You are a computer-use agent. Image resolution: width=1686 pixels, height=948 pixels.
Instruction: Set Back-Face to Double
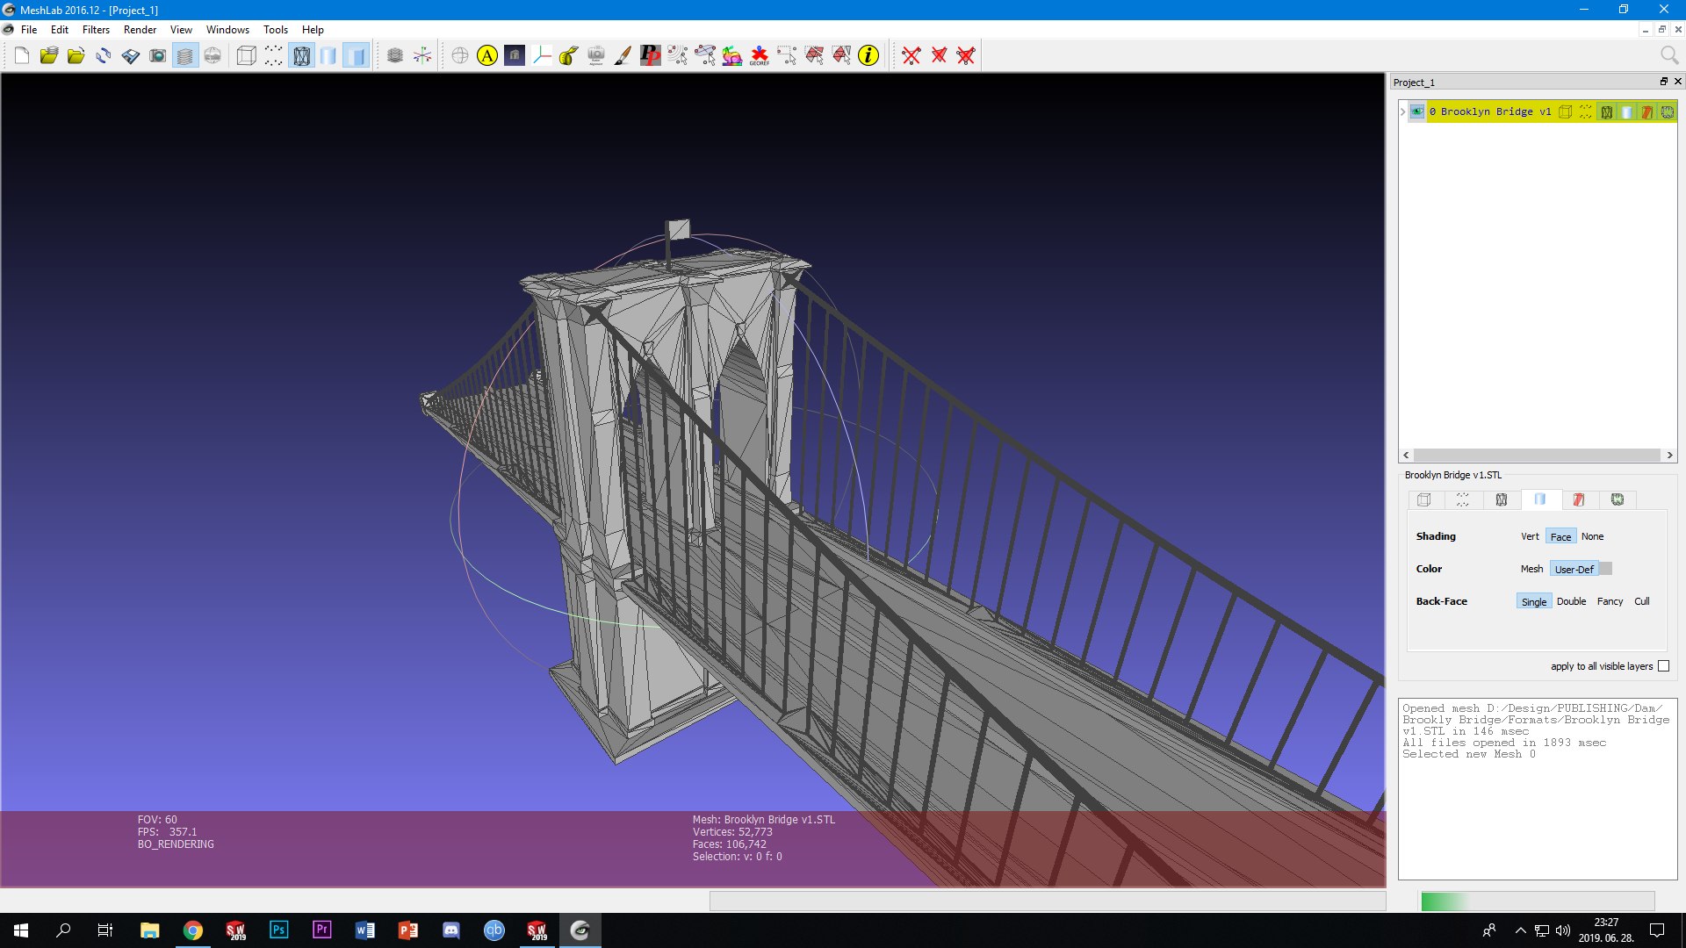pyautogui.click(x=1571, y=601)
